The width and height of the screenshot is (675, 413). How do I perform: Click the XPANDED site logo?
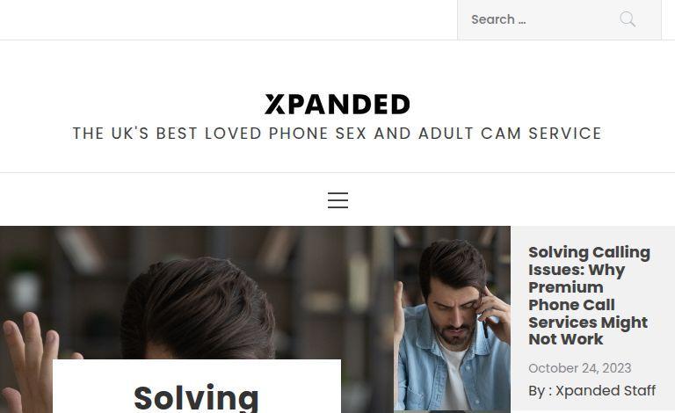pyautogui.click(x=337, y=104)
